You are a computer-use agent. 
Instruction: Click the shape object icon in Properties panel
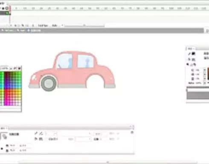4,136
